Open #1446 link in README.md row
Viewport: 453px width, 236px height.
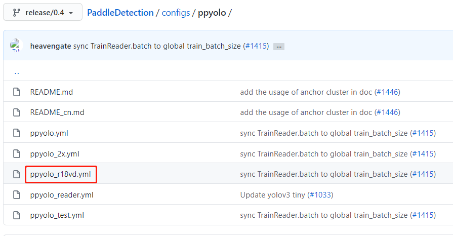pos(387,92)
